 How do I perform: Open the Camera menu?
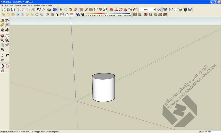click(x=18, y=5)
